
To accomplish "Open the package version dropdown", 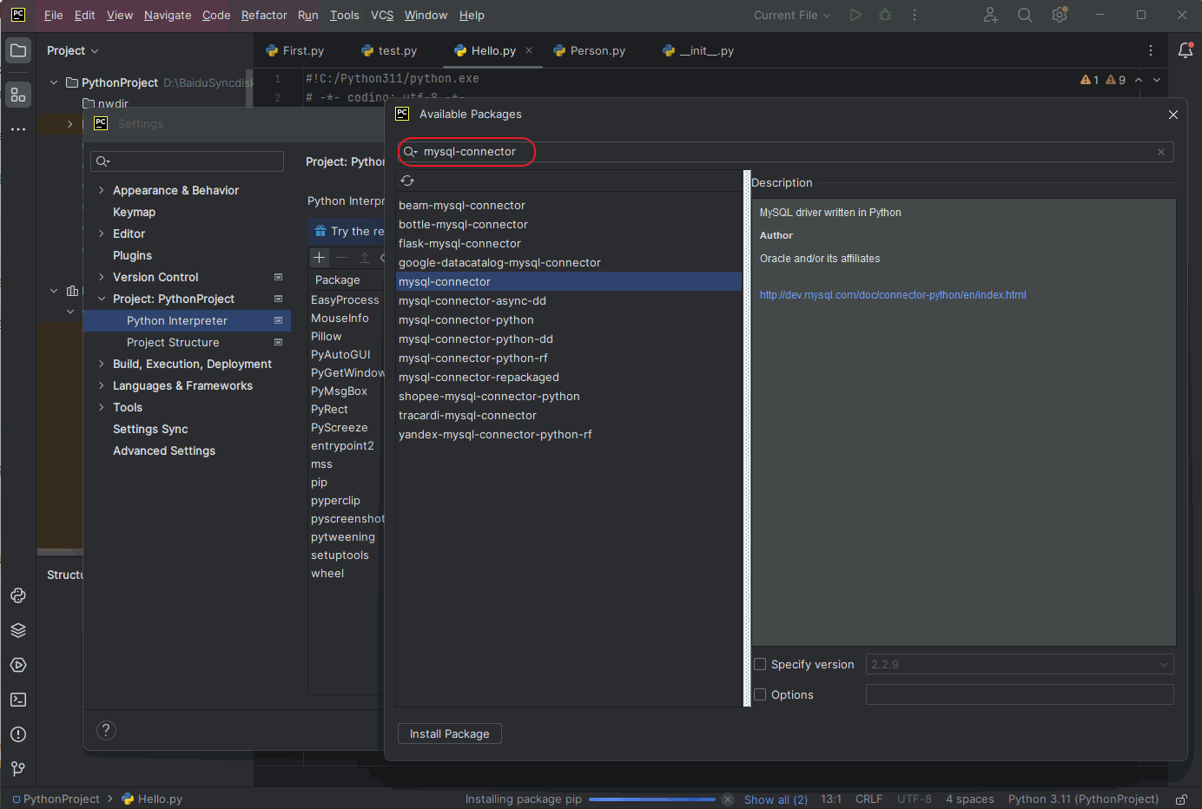I will [1020, 664].
